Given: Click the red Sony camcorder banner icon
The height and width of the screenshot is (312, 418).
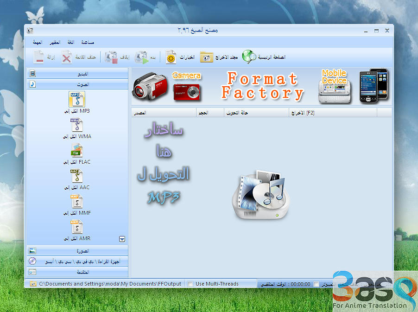Looking at the screenshot, I should [150, 86].
